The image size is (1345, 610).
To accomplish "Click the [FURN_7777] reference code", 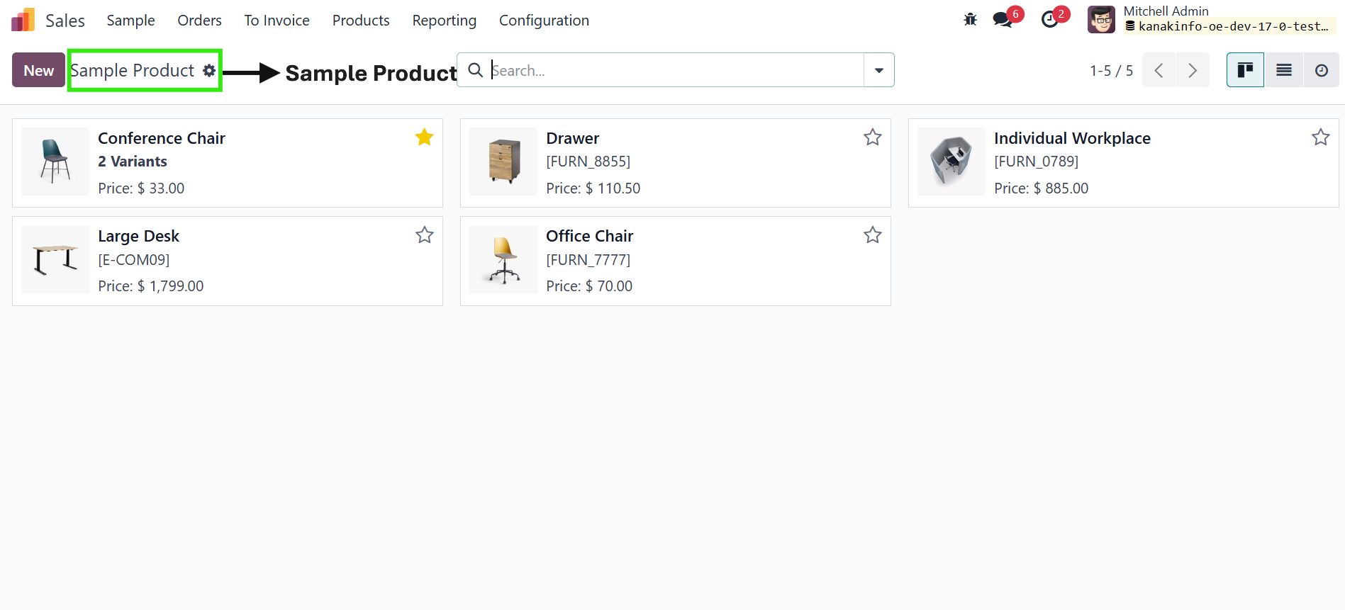I will tap(588, 260).
